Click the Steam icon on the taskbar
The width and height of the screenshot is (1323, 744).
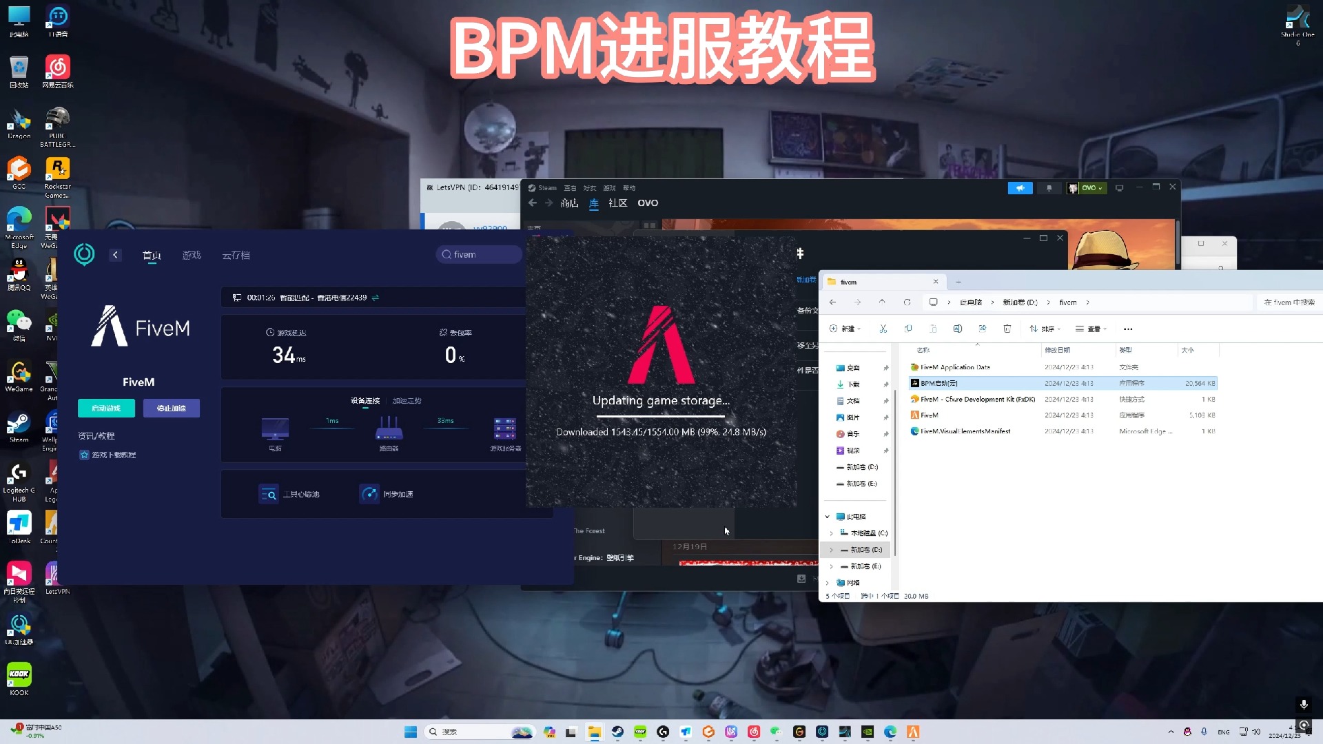click(617, 732)
